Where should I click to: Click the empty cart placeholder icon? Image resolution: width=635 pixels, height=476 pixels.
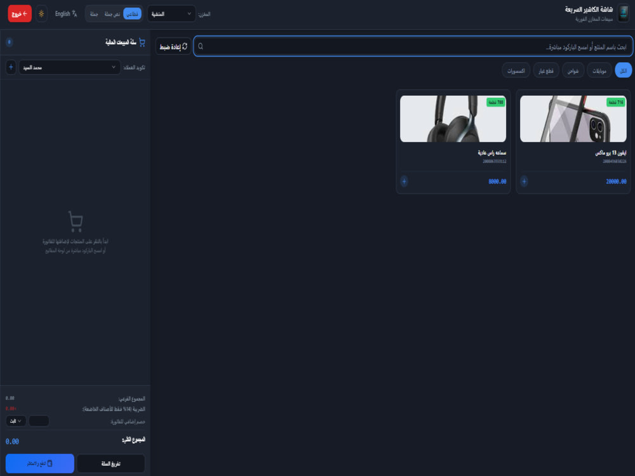[76, 221]
